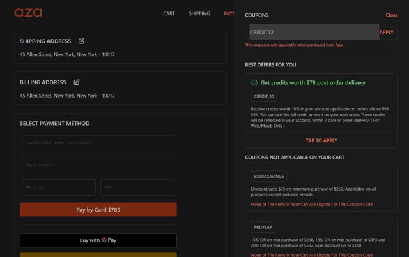Screen dimensions: 409x257
Task: Click the CVV field
Action: (137, 187)
